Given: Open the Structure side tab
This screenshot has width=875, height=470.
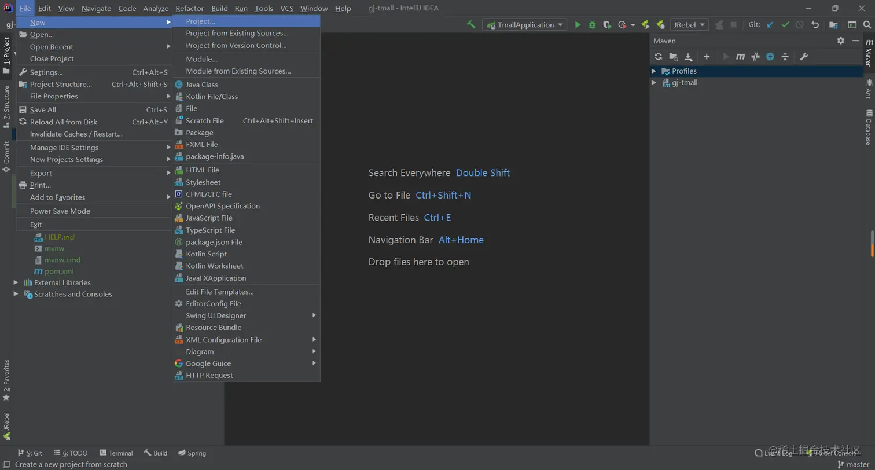Looking at the screenshot, I should (6, 106).
